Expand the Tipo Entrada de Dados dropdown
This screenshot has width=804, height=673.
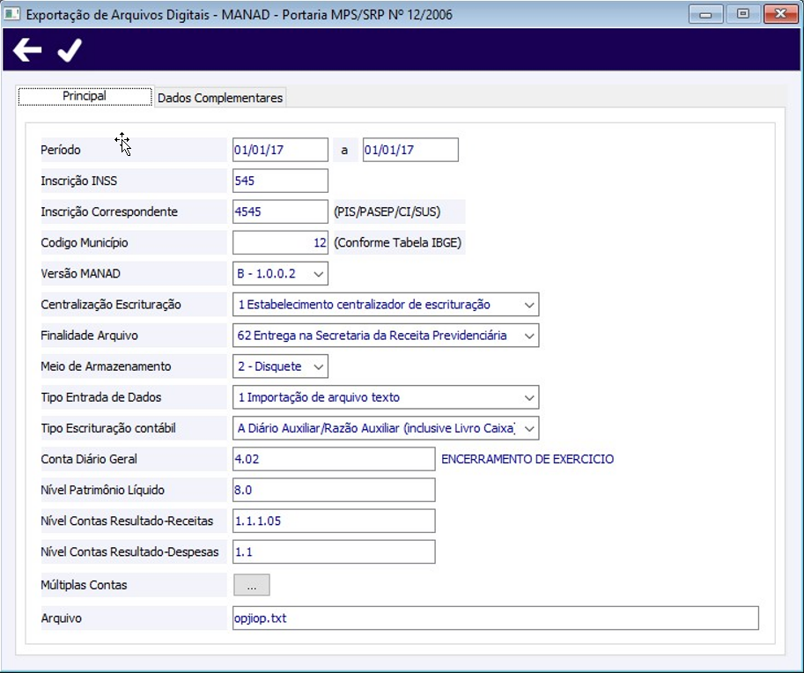(x=386, y=397)
